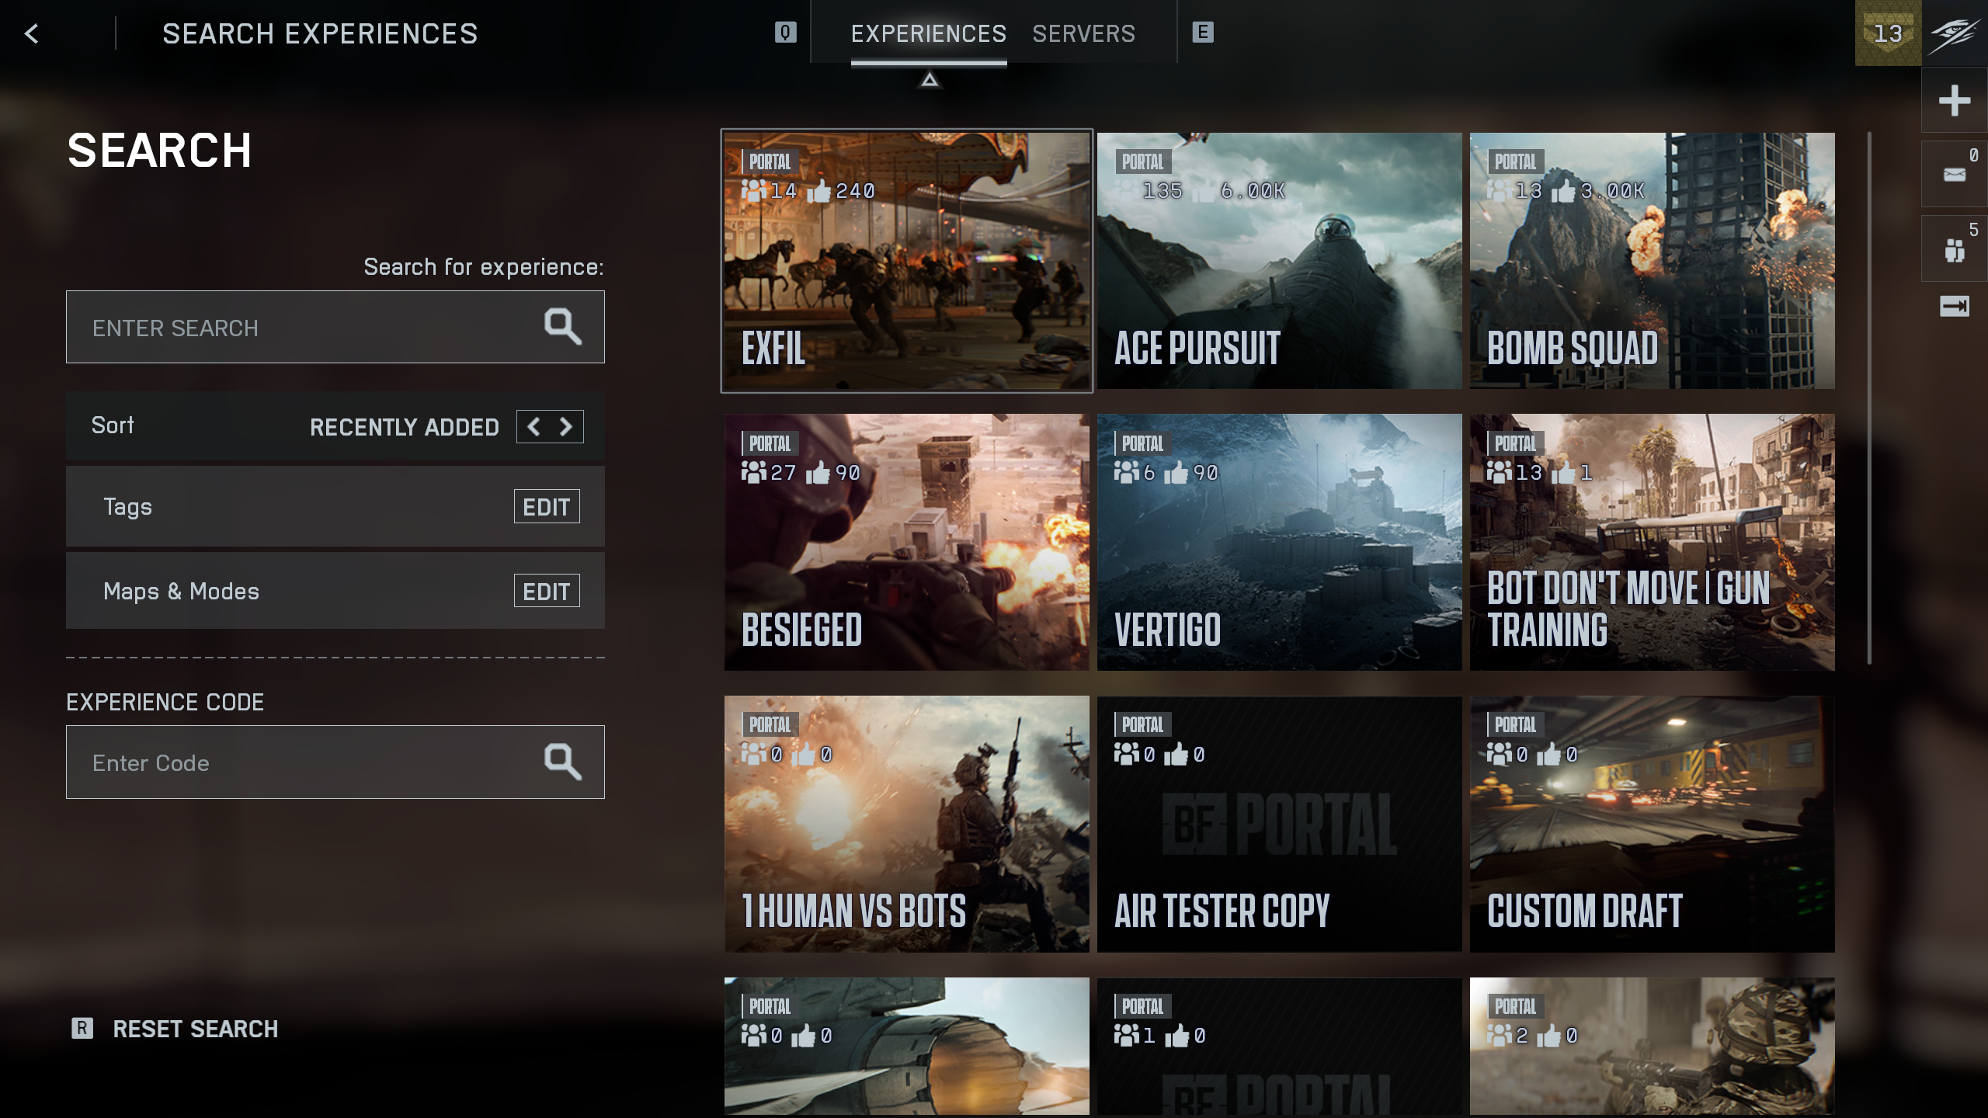
Task: Open the Ace Pursuit experience tile
Action: pos(1279,261)
